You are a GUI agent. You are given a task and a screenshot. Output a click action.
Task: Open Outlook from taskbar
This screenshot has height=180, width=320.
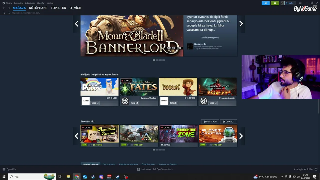(85, 177)
